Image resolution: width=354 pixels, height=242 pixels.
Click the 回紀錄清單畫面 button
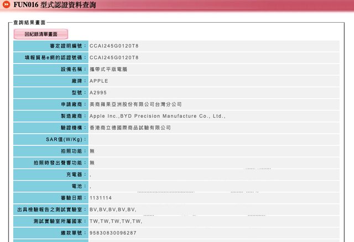click(41, 34)
